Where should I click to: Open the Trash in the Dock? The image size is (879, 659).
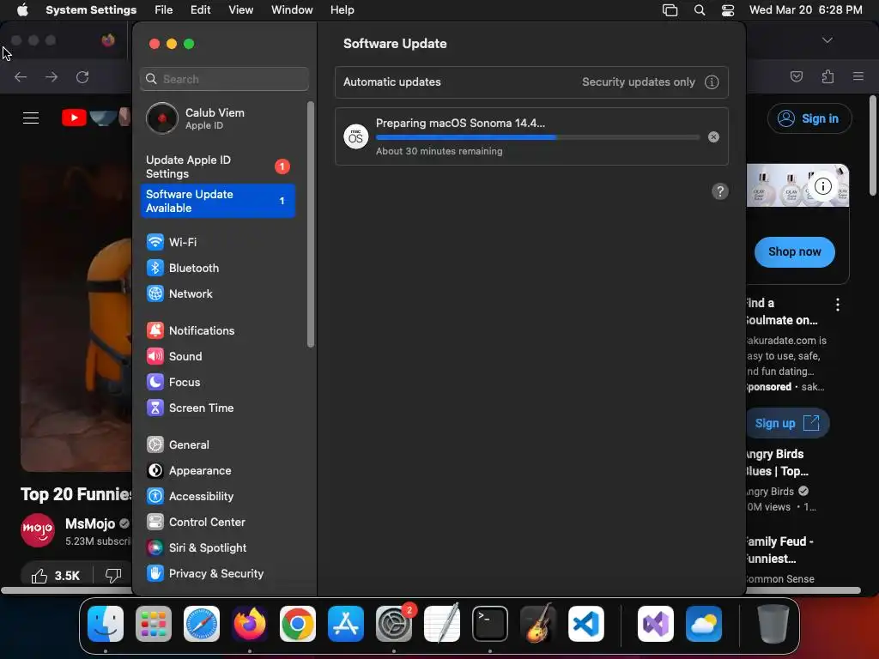773,624
